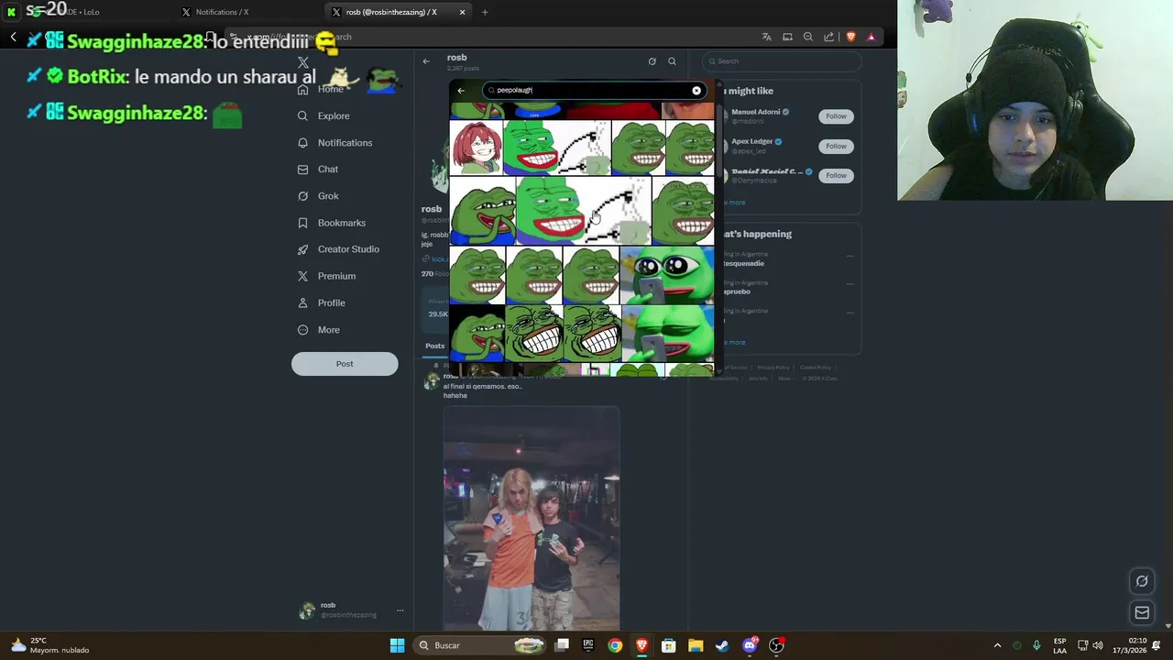1173x660 pixels.
Task: Click the peepolaugh GIF search field
Action: [594, 91]
